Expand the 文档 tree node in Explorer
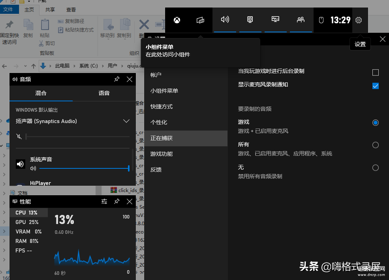389x280 pixels. [x=4, y=193]
